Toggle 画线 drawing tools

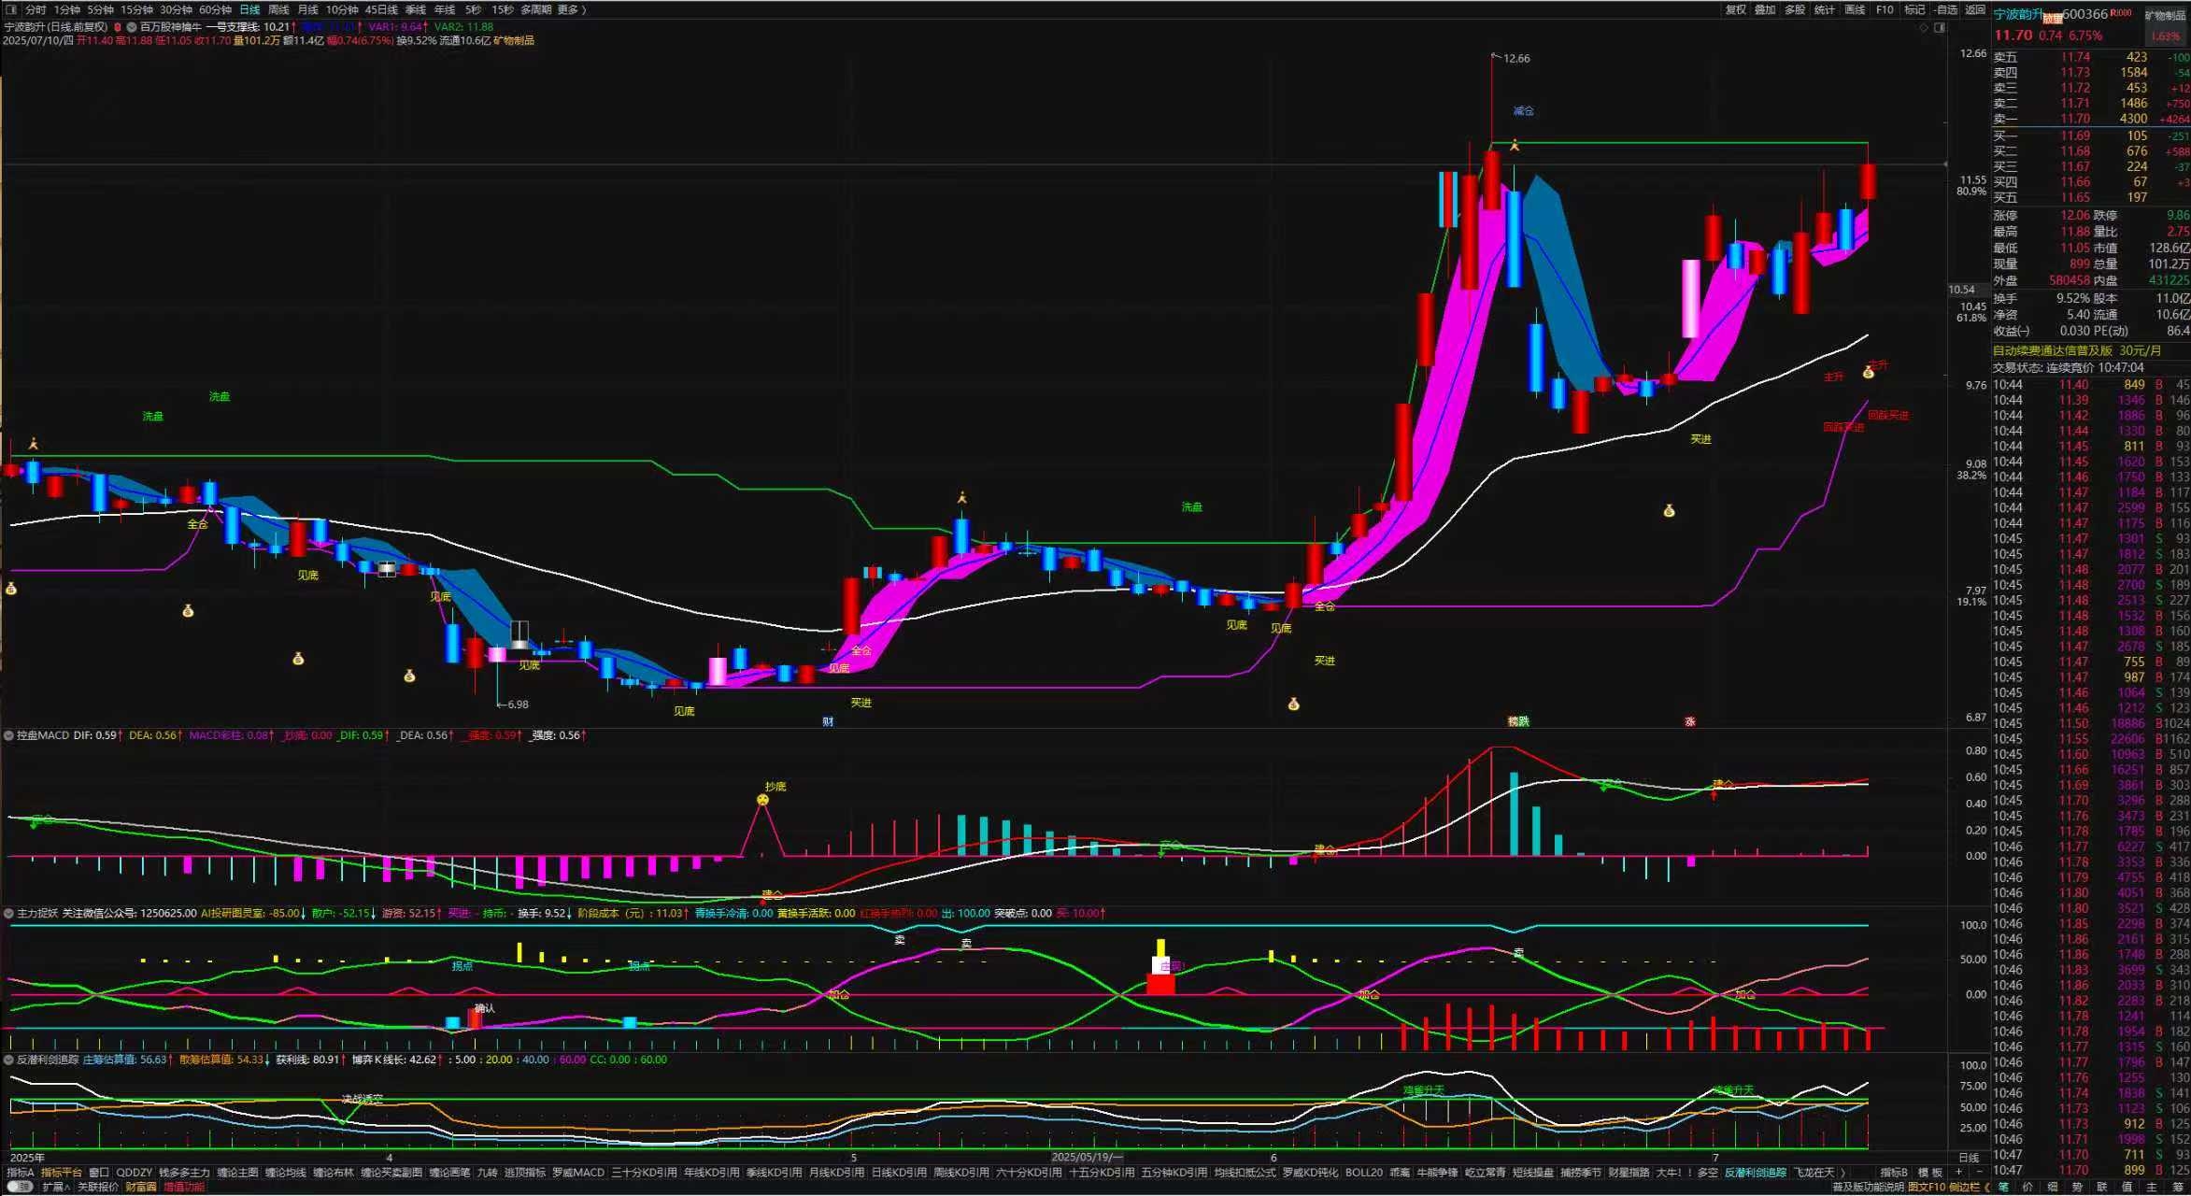pos(1855,9)
